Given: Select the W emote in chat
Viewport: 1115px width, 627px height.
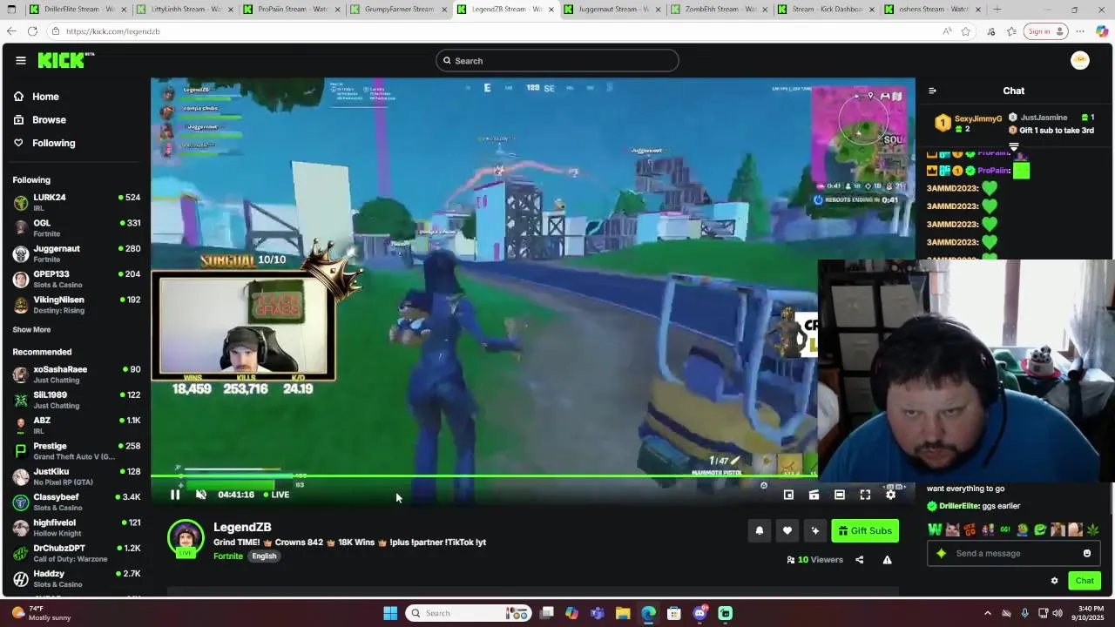Looking at the screenshot, I should coord(936,529).
